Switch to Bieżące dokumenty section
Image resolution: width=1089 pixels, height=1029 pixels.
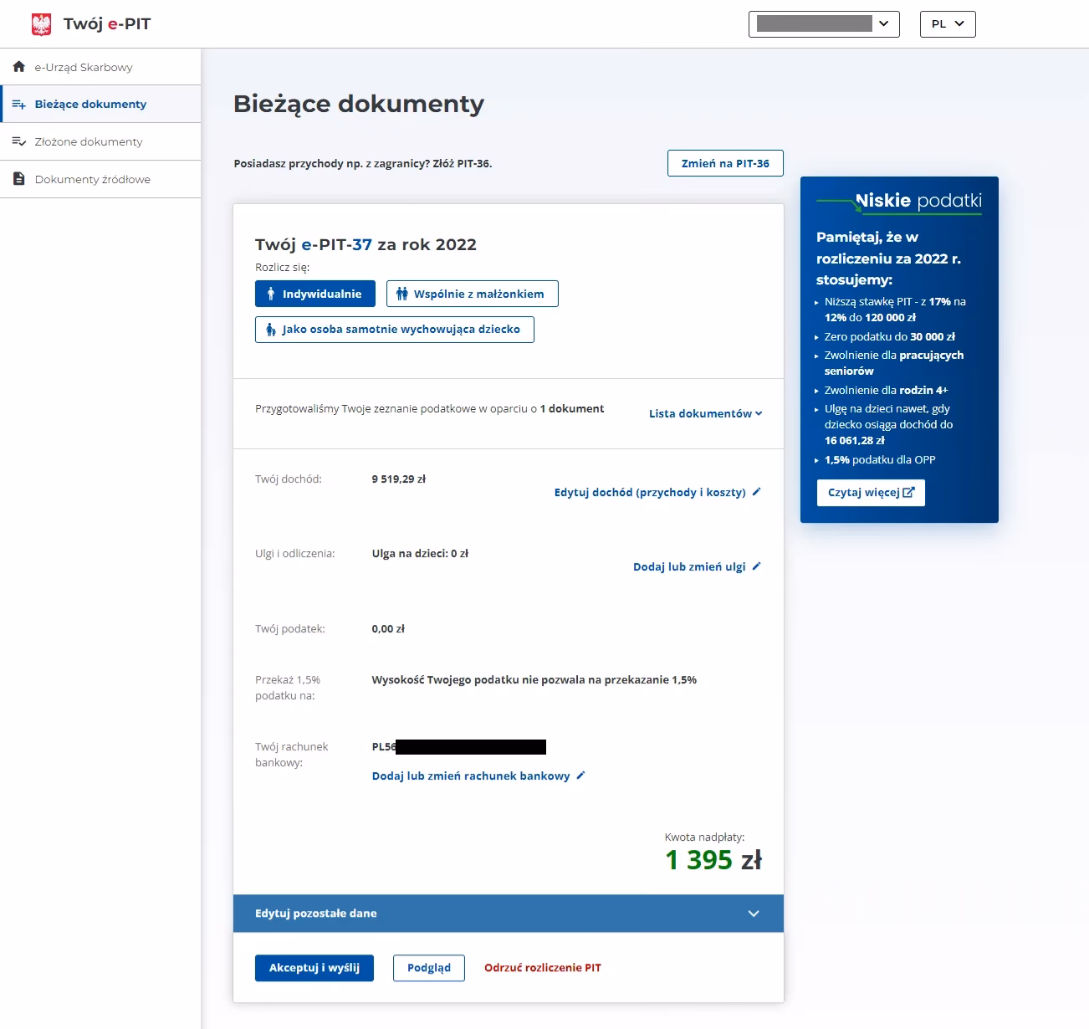click(x=89, y=104)
